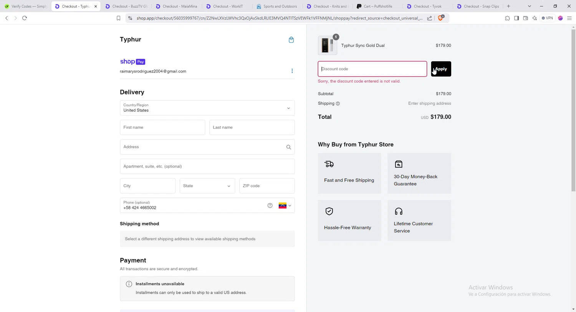Click the ZIP code field
The height and width of the screenshot is (312, 576).
click(267, 186)
